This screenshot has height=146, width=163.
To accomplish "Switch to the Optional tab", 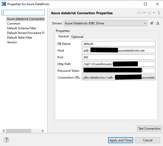I will [x=77, y=37].
